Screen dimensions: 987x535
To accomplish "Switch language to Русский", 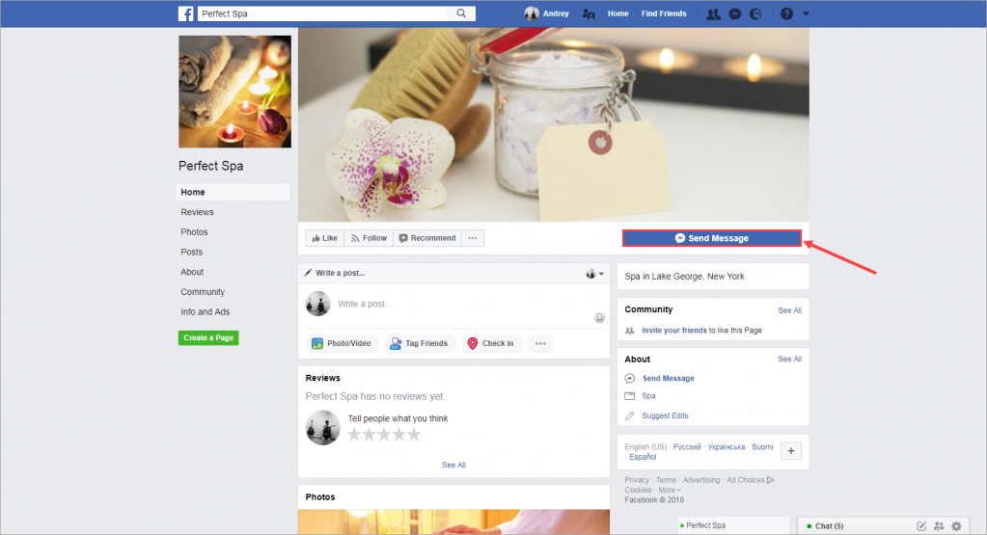I will 687,447.
